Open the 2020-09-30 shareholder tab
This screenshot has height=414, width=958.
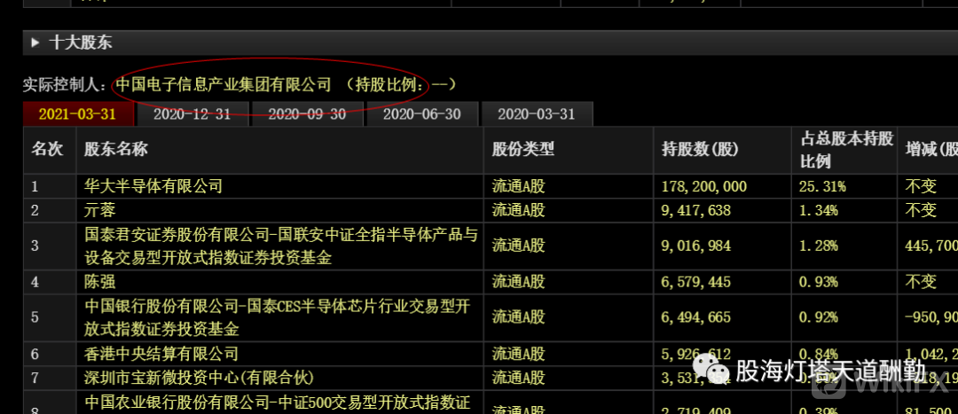click(x=307, y=114)
